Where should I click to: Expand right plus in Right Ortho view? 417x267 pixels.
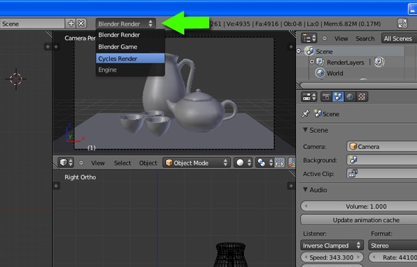coord(291,186)
